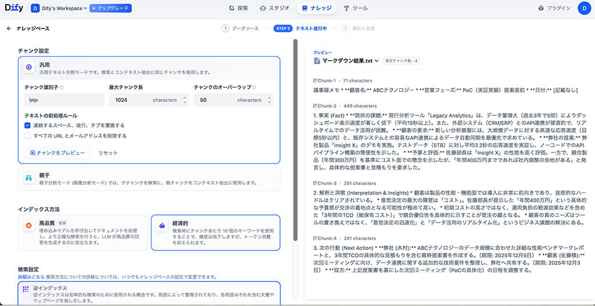Click the 親子 mode icon
Image resolution: width=595 pixels, height=306 pixels.
pyautogui.click(x=28, y=177)
